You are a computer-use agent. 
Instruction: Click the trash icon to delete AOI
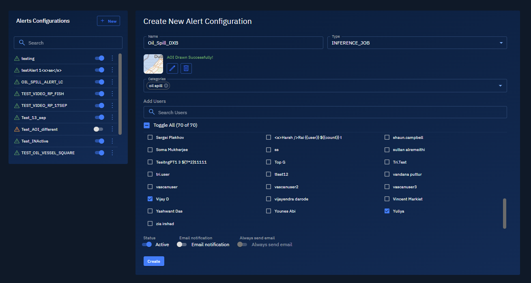[186, 68]
